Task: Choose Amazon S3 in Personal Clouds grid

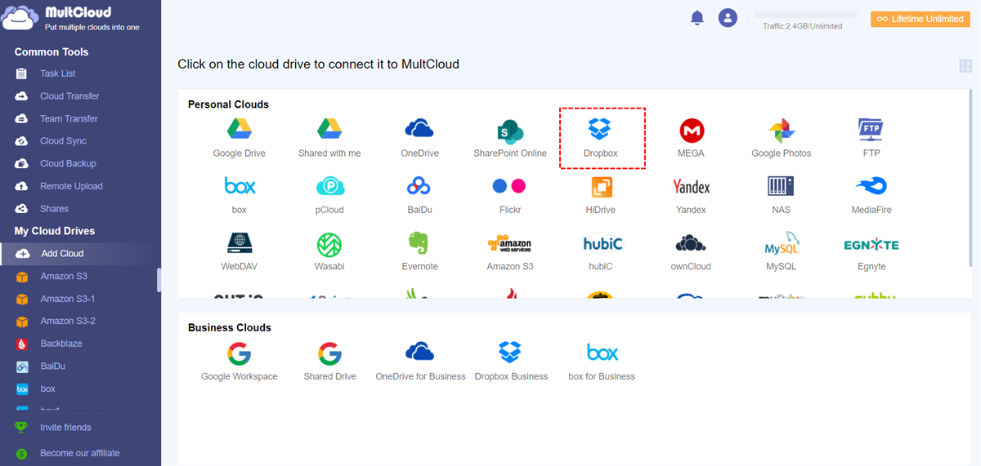Action: point(510,251)
